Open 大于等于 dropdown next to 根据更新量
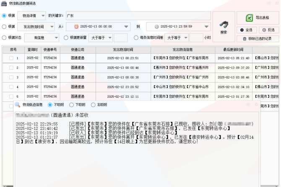Image resolution: width=281 pixels, height=187 pixels. [x=101, y=38]
